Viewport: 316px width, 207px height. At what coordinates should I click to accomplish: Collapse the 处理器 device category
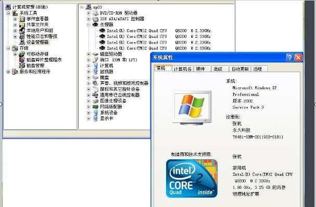89,25
